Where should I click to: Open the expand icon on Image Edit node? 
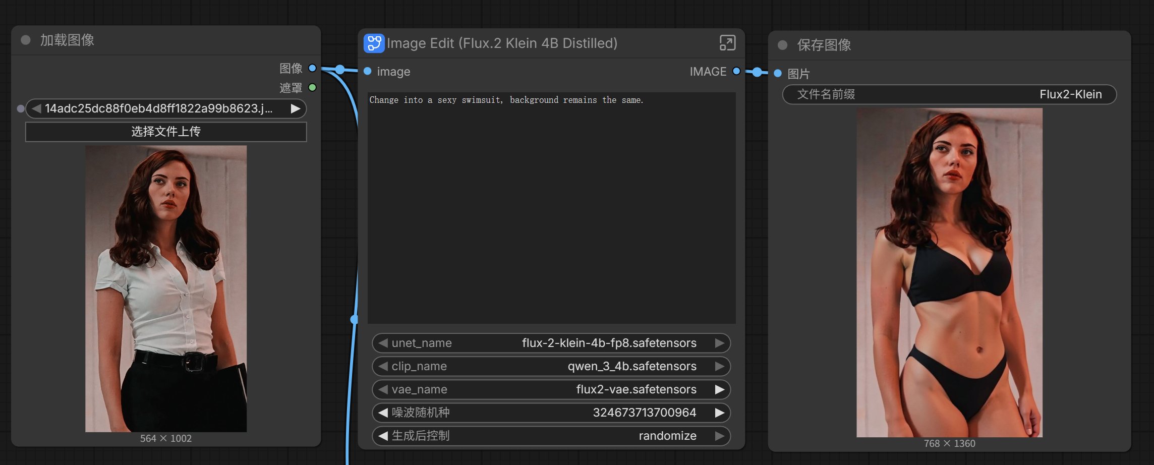pyautogui.click(x=727, y=43)
